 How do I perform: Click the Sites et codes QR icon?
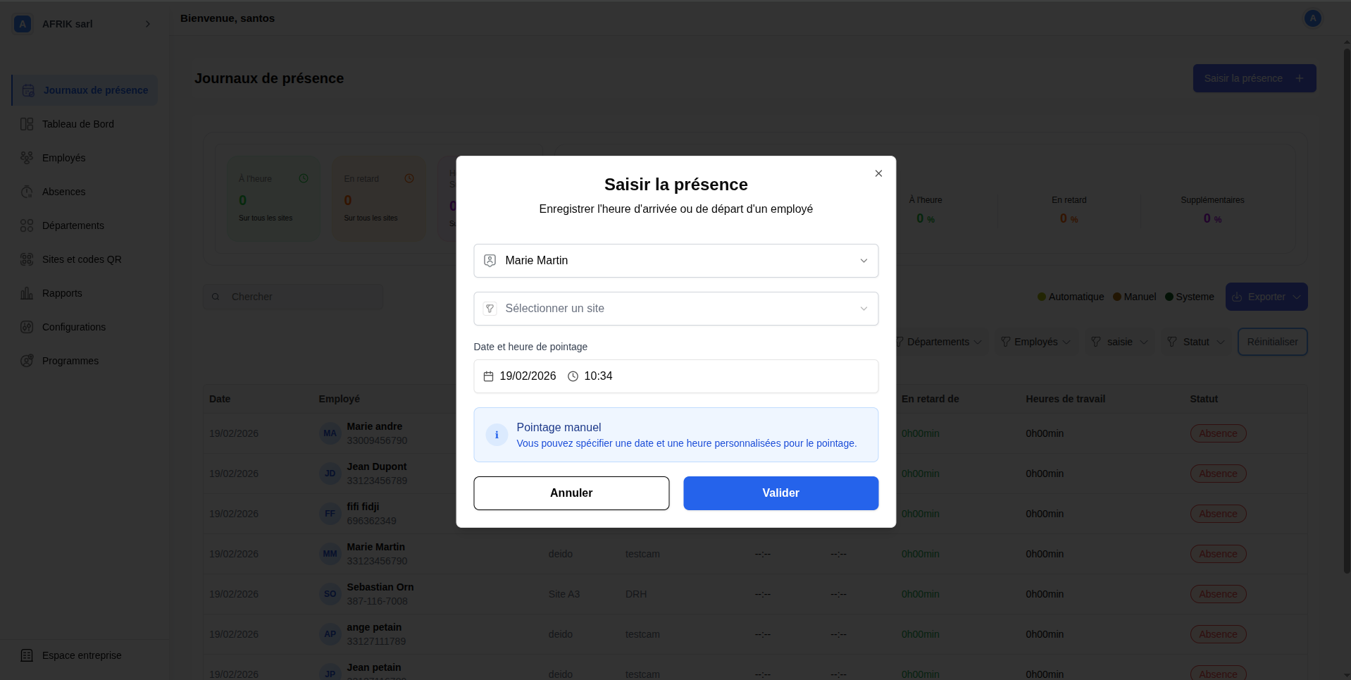tap(27, 259)
